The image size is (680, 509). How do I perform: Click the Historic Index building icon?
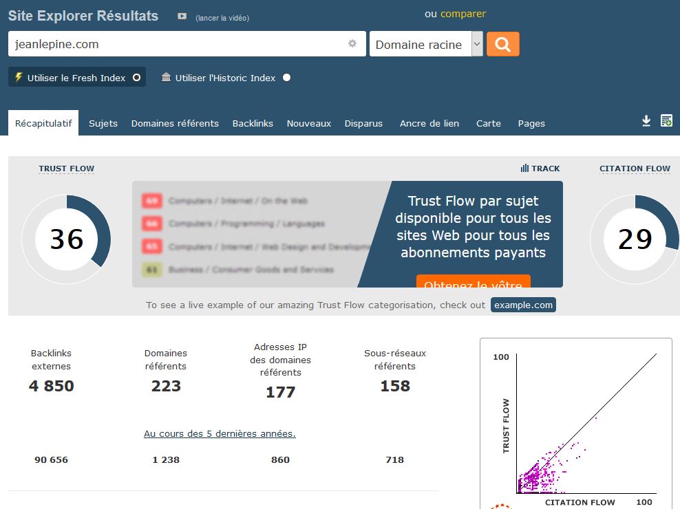click(x=166, y=77)
